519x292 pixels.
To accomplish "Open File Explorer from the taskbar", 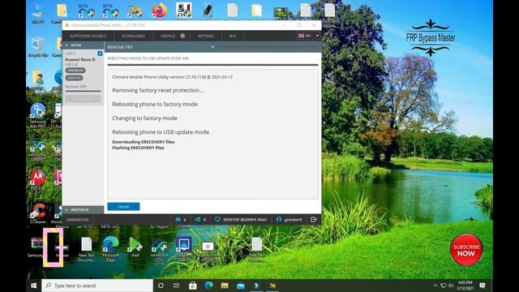I will click(225, 286).
